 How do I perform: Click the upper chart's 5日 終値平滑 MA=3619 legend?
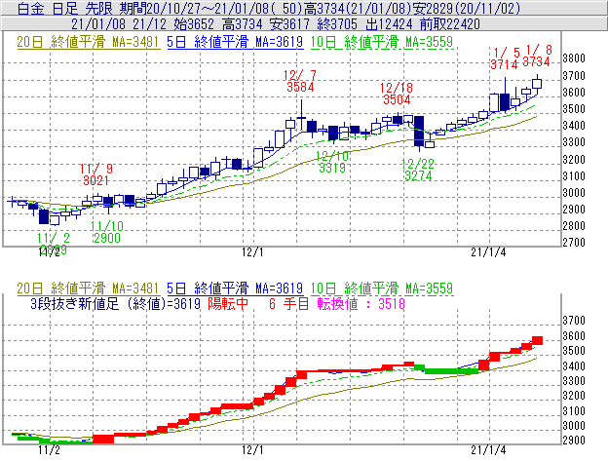point(235,42)
